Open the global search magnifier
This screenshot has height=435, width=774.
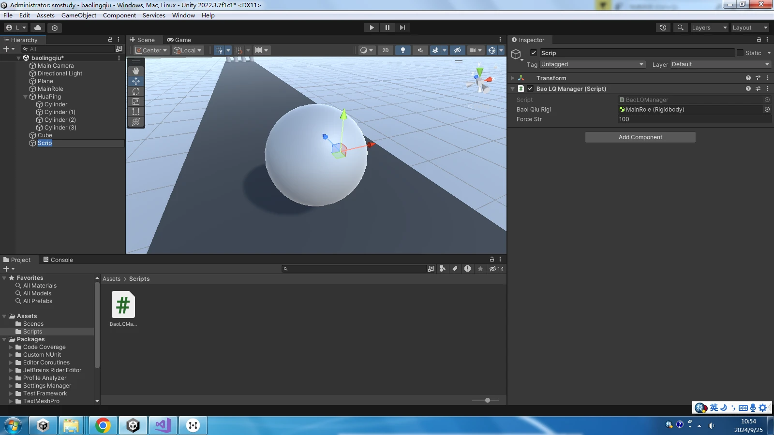pyautogui.click(x=681, y=28)
